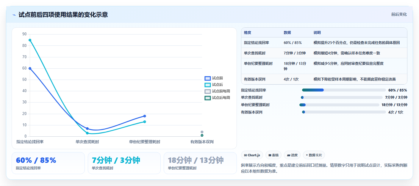Screen dimensions: 419x186
Task: Click the 试点后每周 dark green legend swatch
Action: click(208, 98)
